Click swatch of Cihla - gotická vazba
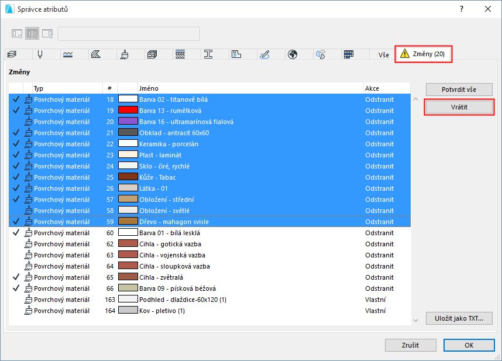The image size is (502, 361). pos(128,244)
